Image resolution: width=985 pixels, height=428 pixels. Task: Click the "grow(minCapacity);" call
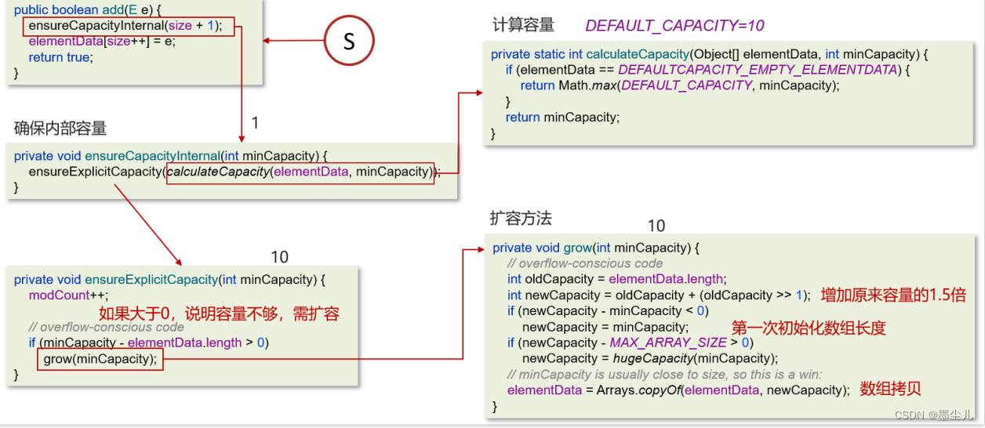100,359
